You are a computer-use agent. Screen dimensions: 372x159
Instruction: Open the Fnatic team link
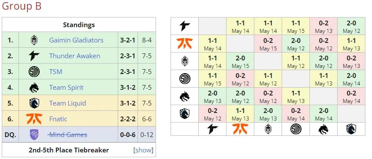pyautogui.click(x=58, y=119)
